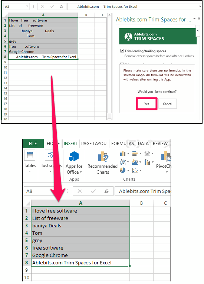
Task: Click the enter checkmark in top formula bar
Action: click(x=52, y=7)
